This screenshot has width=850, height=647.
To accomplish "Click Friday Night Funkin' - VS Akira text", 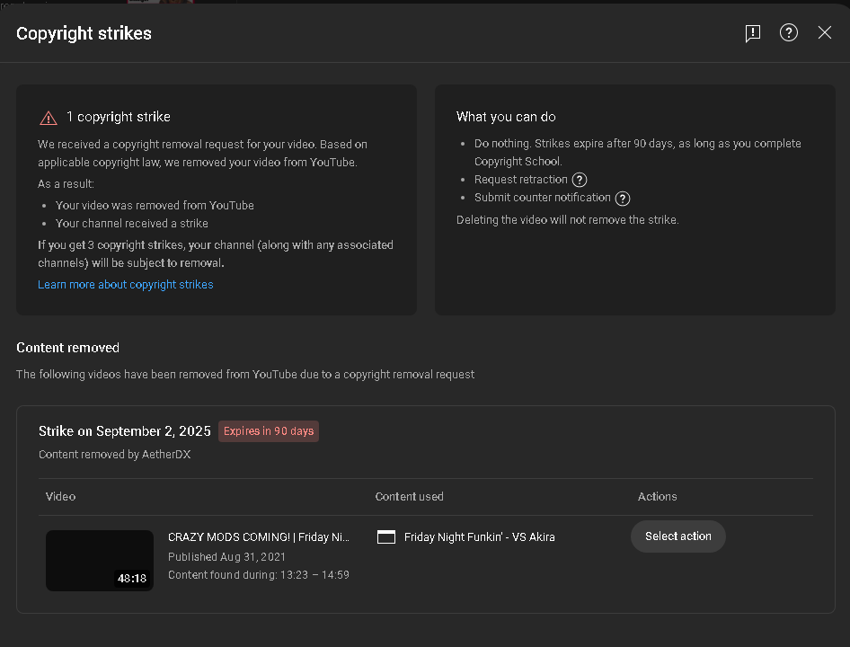I will [x=479, y=536].
